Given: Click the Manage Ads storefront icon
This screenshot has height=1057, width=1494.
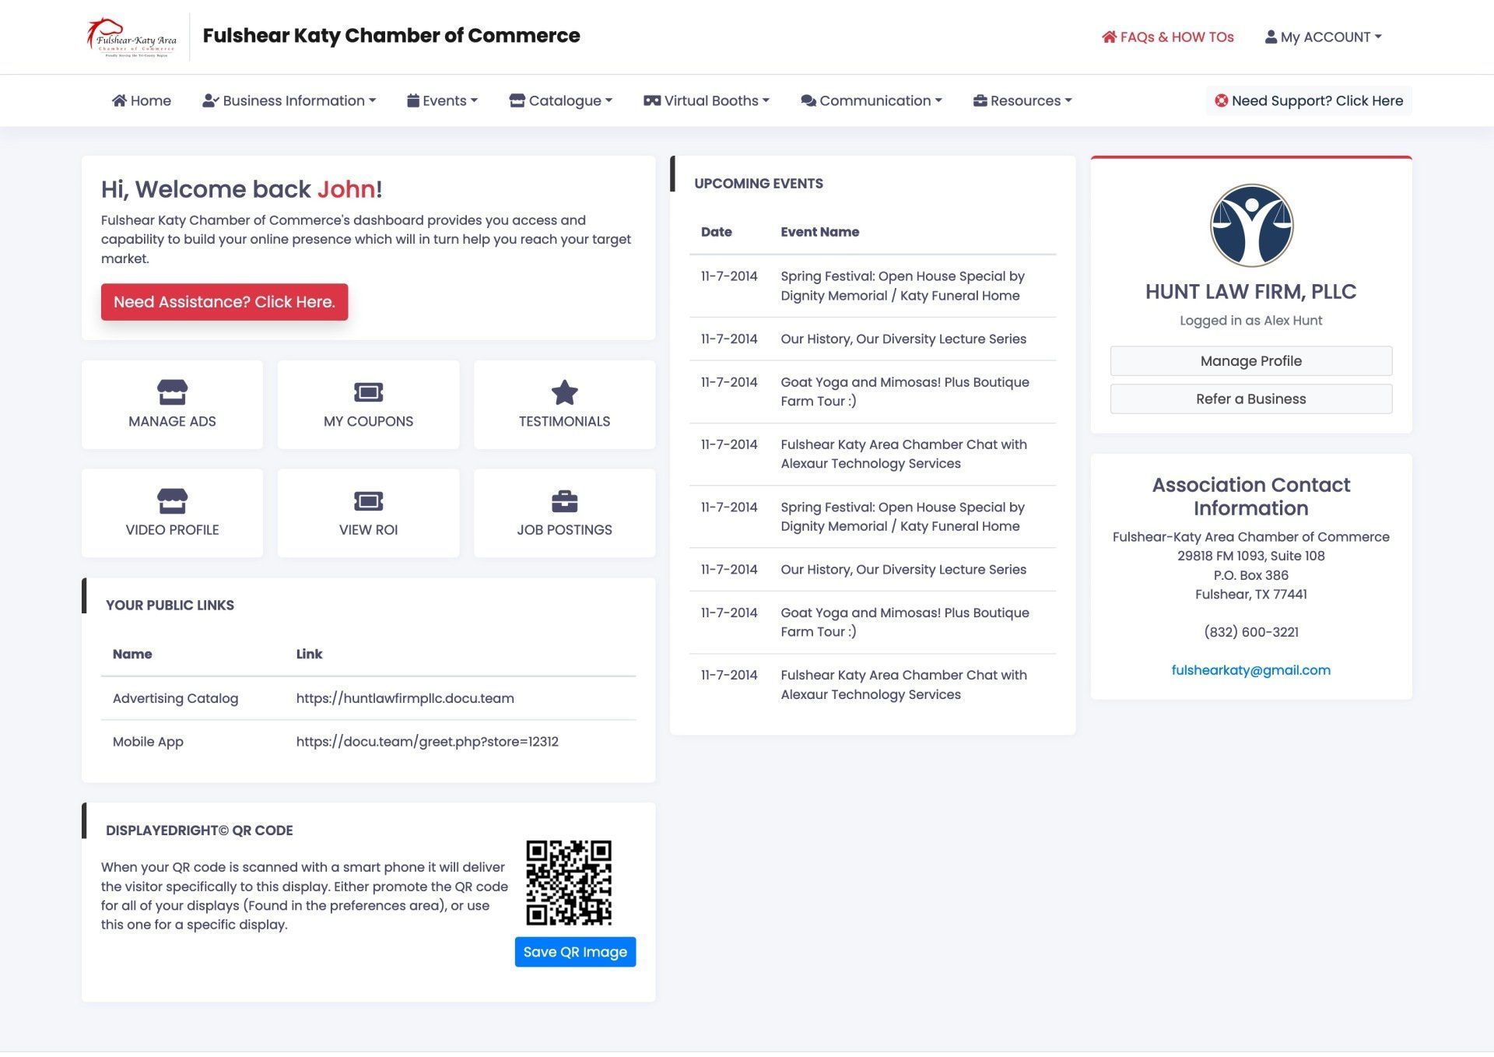Looking at the screenshot, I should [x=171, y=392].
